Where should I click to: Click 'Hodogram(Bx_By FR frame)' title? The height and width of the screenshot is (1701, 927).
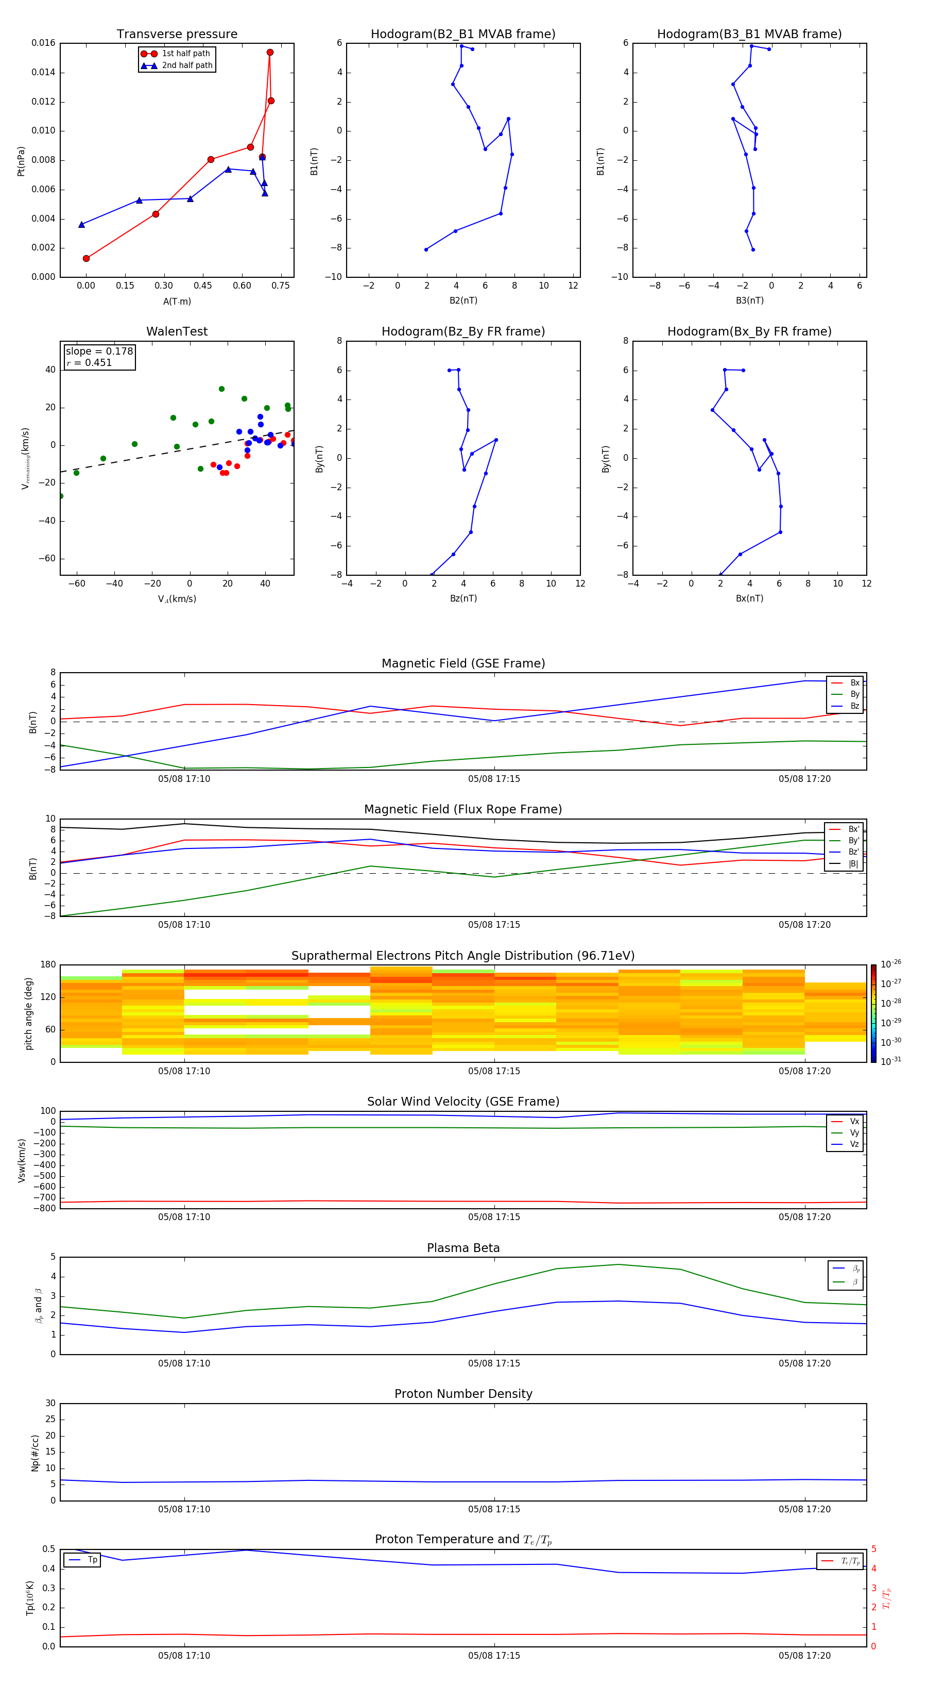749,331
